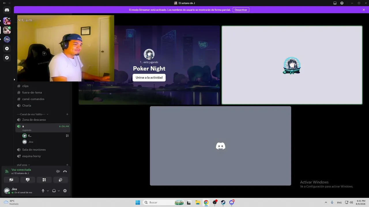Click user f... in voice channel

coord(30,136)
